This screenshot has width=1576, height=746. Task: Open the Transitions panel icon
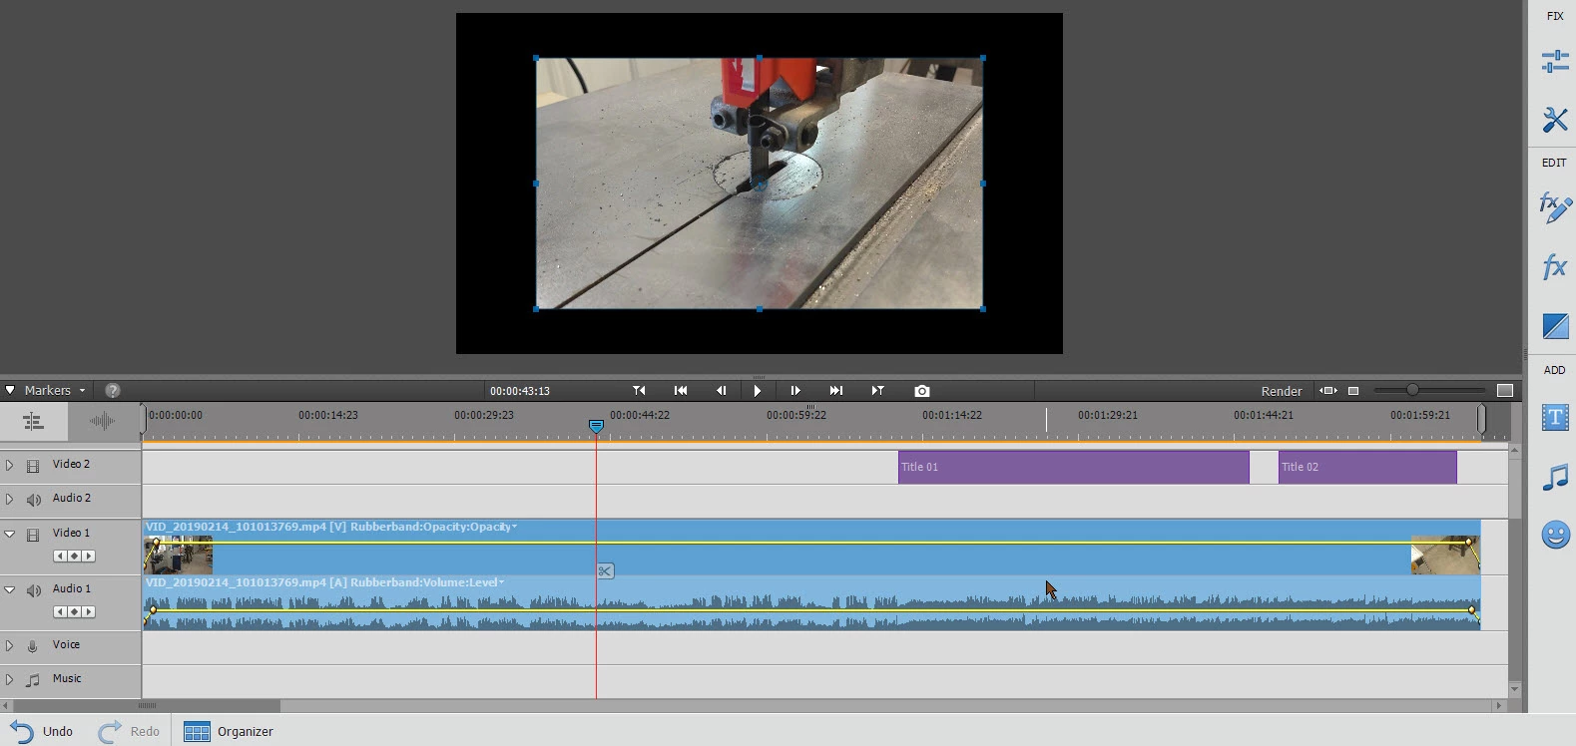(x=1554, y=325)
